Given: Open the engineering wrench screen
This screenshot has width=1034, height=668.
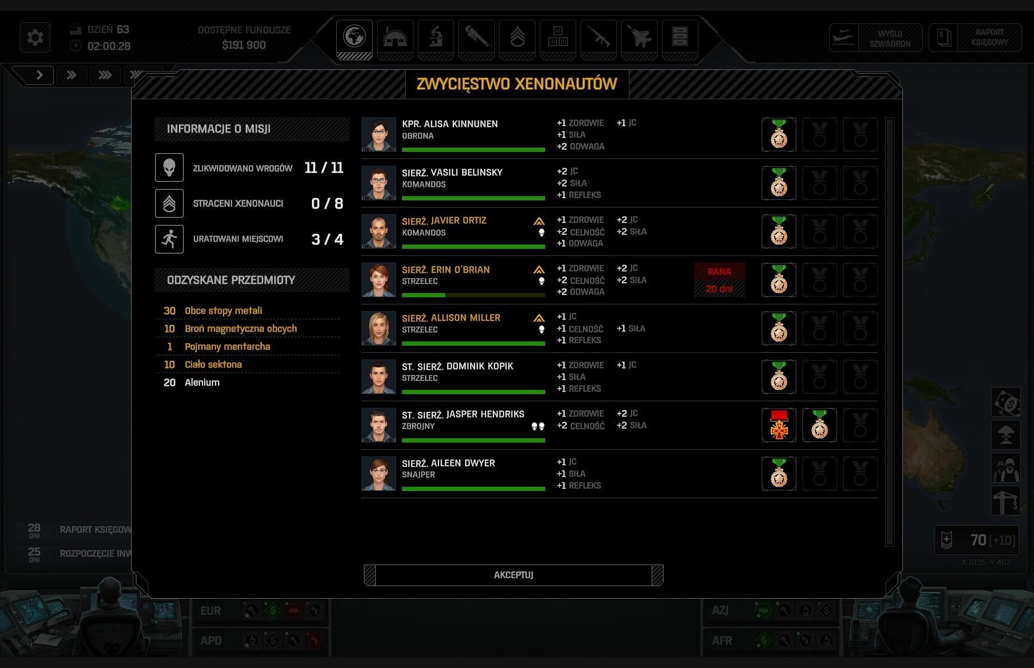Looking at the screenshot, I should tap(476, 37).
